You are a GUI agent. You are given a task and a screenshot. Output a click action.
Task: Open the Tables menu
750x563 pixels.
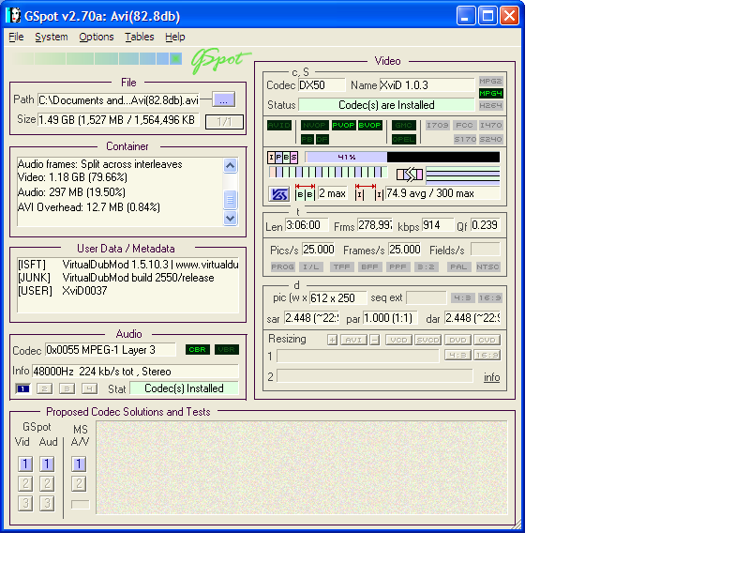pos(140,37)
